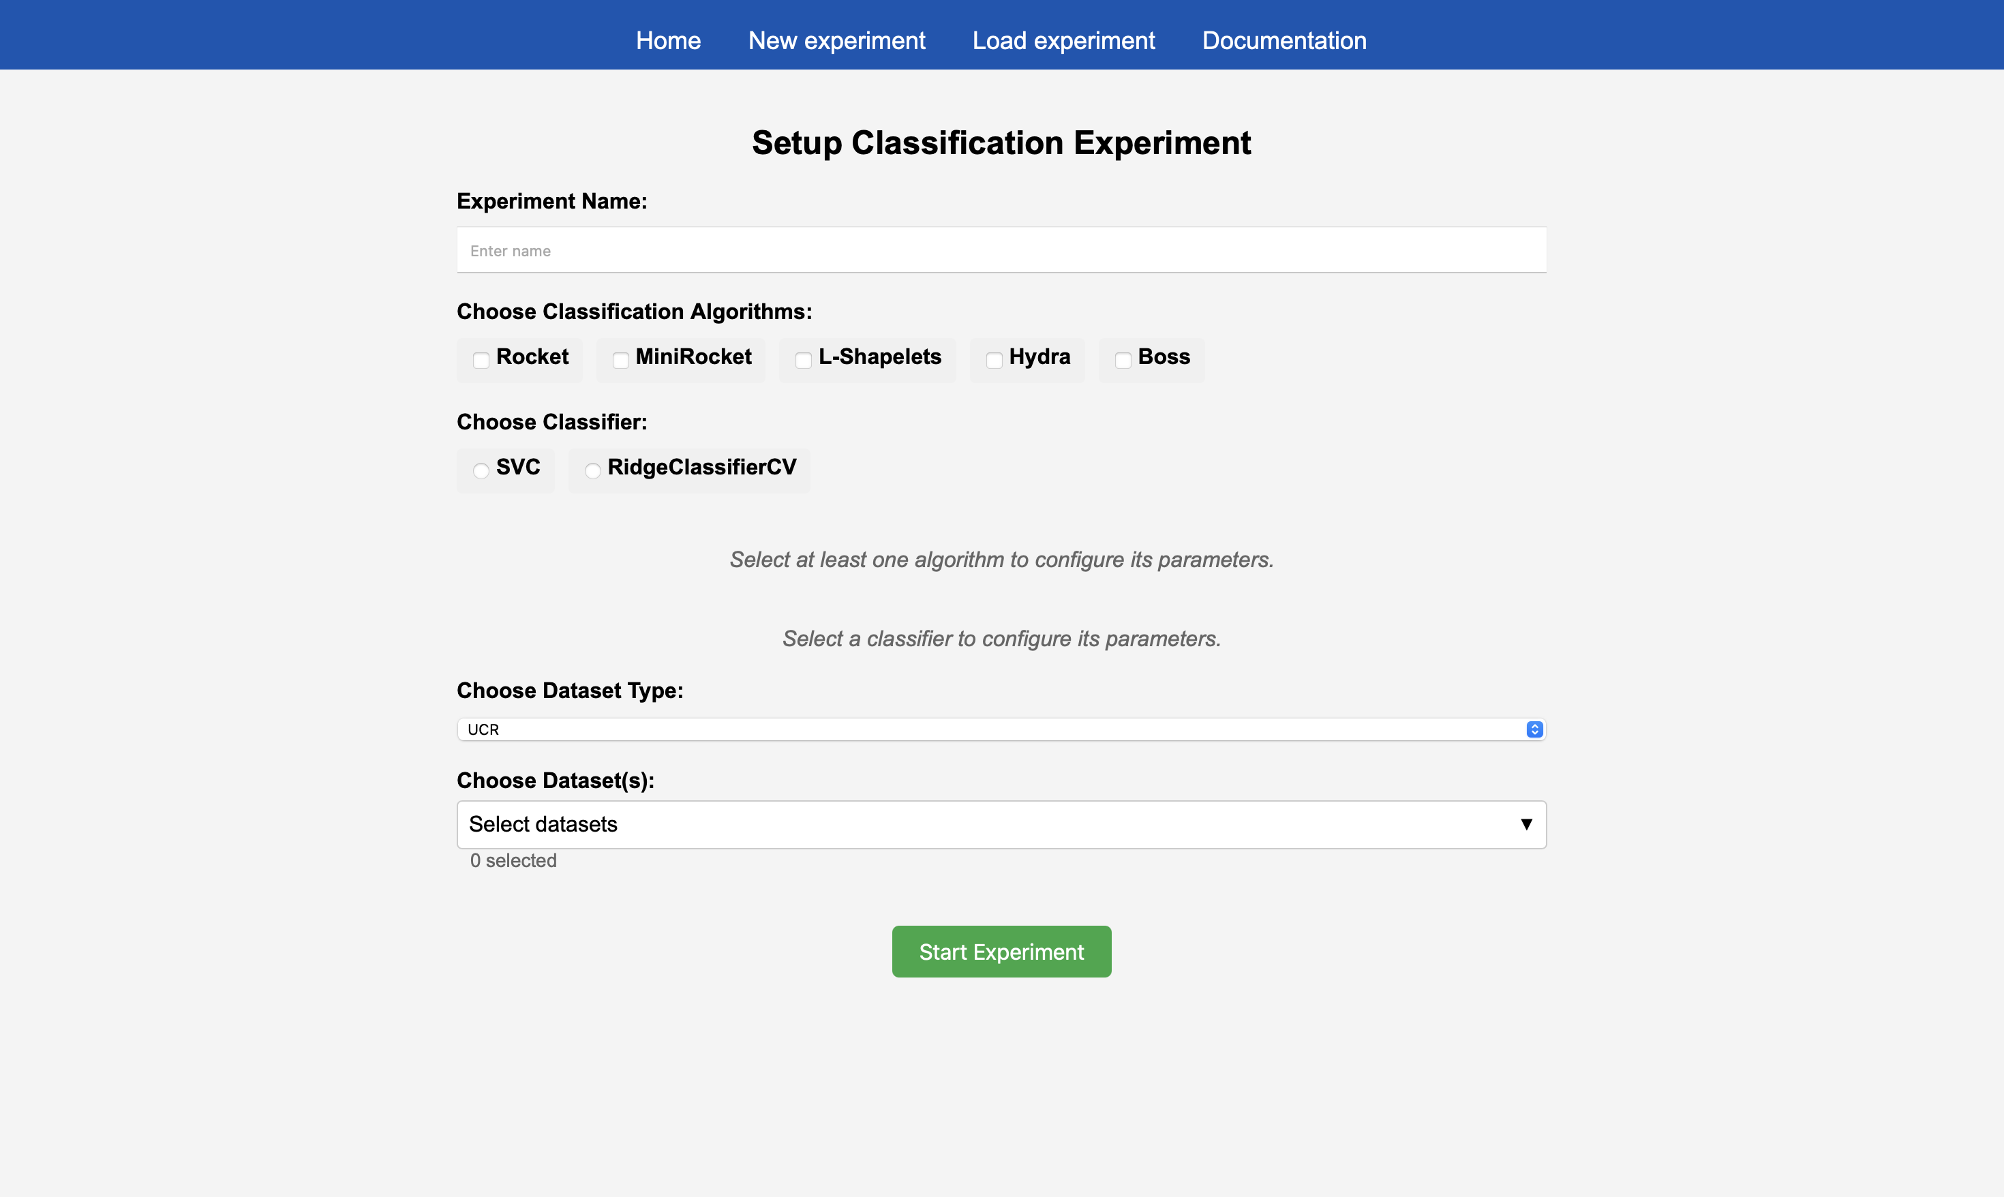Click the 'Choose Dataset(s):' label
The image size is (2004, 1197).
(x=555, y=781)
